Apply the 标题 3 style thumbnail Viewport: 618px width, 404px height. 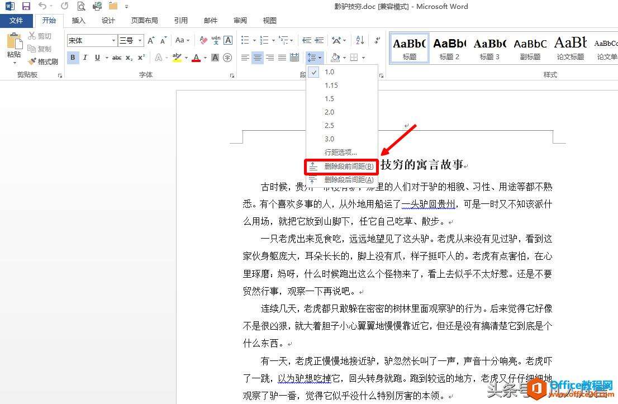point(489,48)
